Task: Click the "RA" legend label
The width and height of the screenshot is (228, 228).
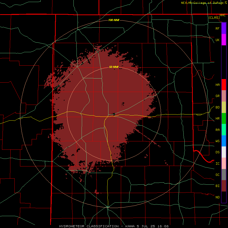Action: pyautogui.click(x=217, y=130)
